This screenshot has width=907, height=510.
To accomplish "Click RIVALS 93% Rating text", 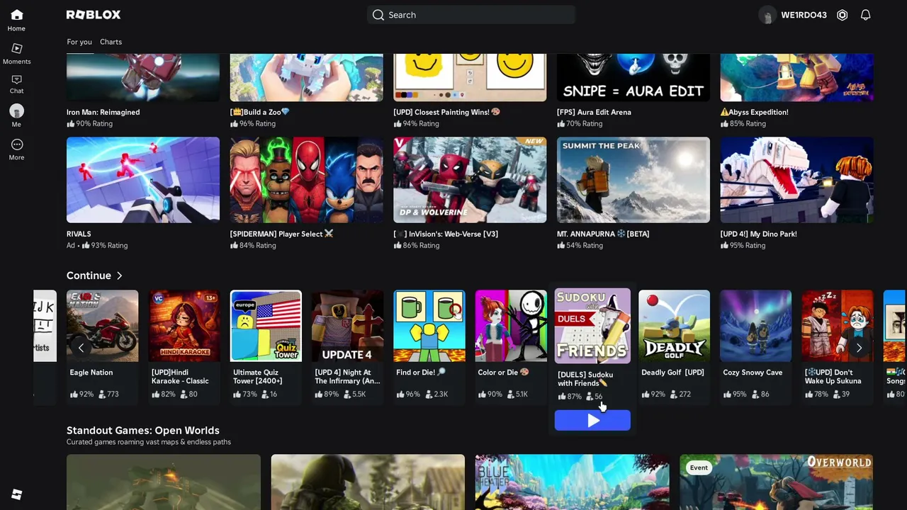I will pyautogui.click(x=105, y=245).
